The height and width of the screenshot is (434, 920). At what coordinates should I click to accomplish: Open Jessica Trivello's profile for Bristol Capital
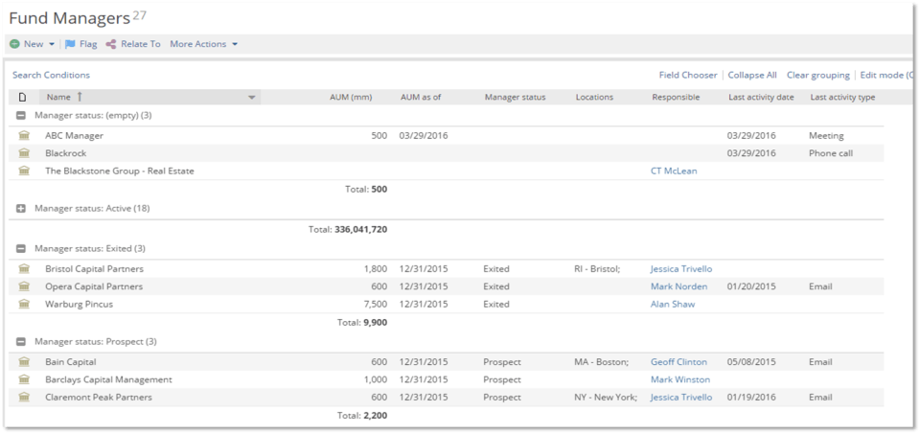click(680, 269)
